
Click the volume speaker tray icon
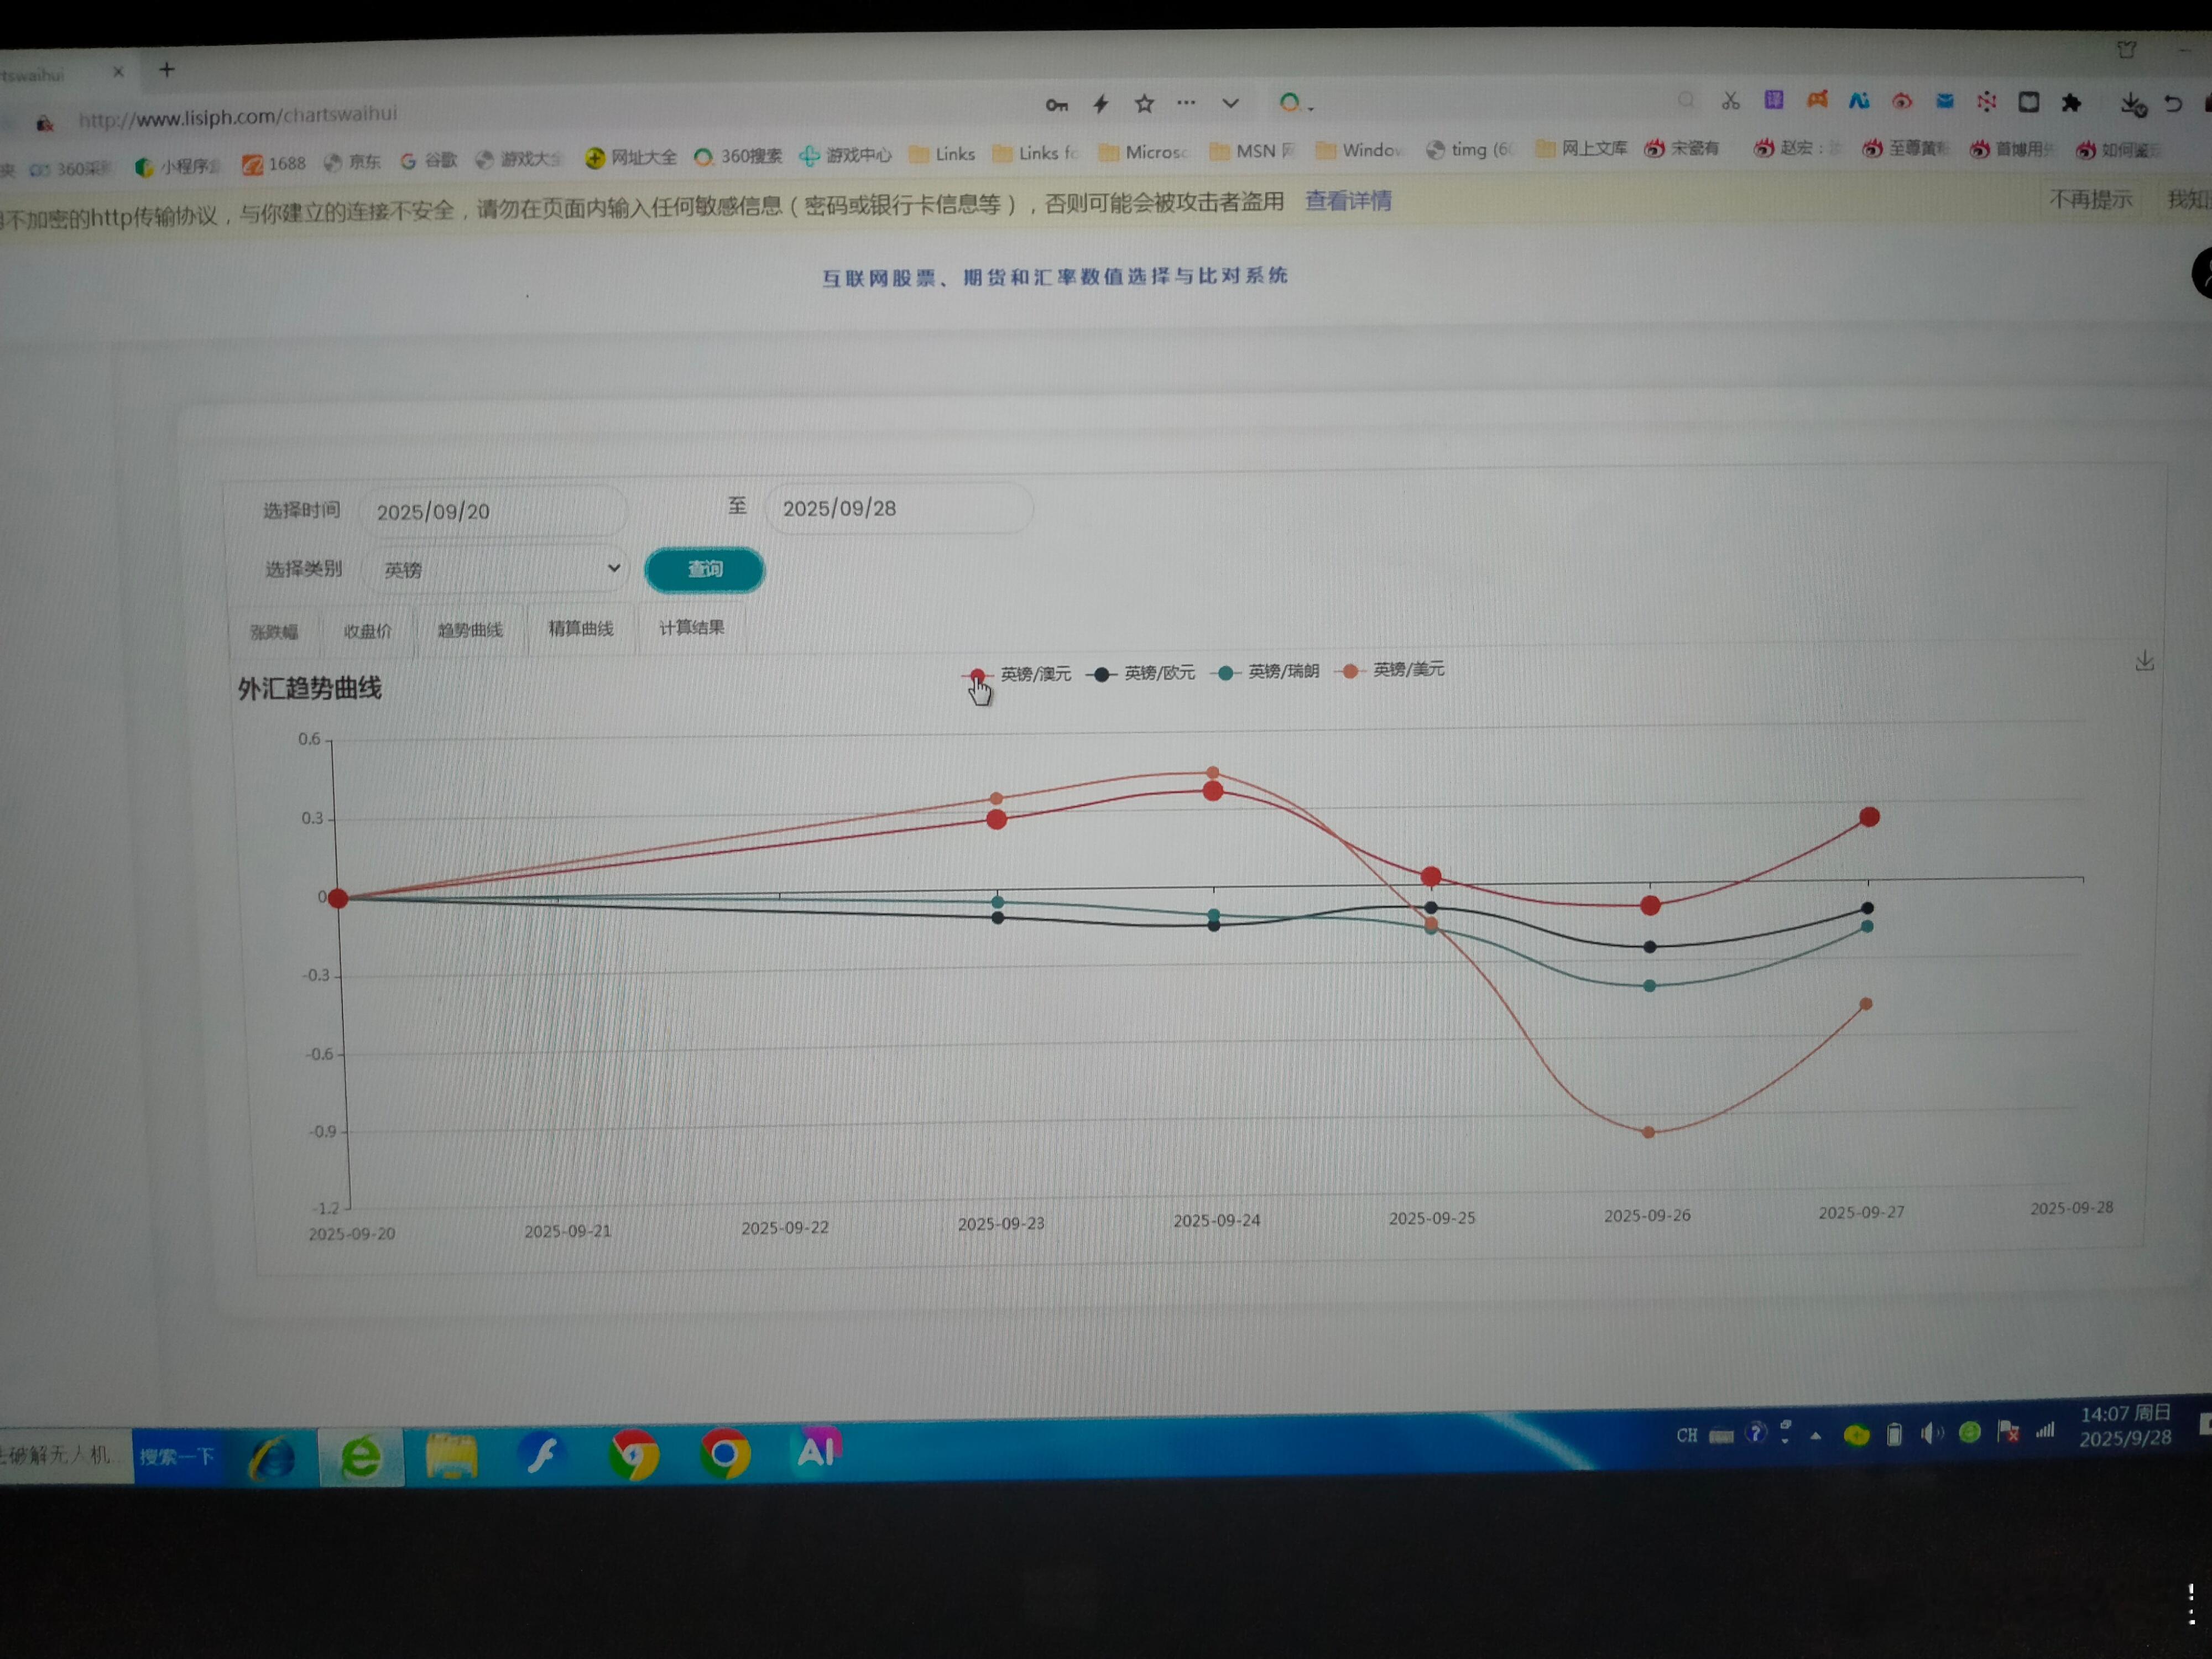[1931, 1434]
